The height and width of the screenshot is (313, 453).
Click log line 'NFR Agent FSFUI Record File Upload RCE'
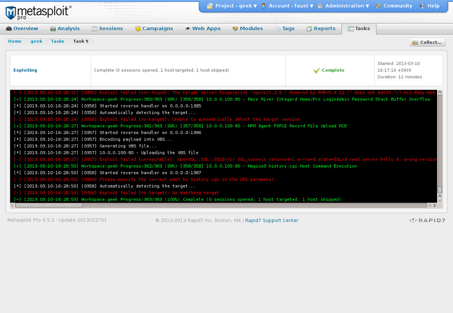tap(180, 126)
